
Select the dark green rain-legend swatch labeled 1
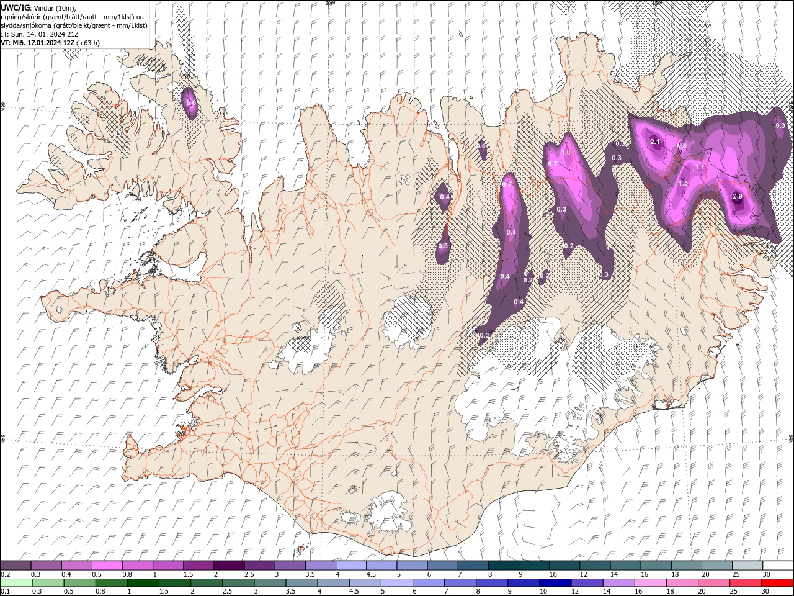(143, 583)
